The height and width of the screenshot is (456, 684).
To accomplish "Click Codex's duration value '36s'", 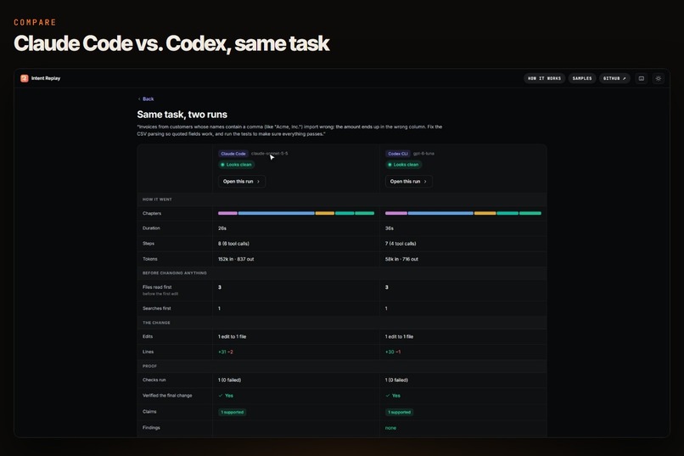I will (390, 228).
